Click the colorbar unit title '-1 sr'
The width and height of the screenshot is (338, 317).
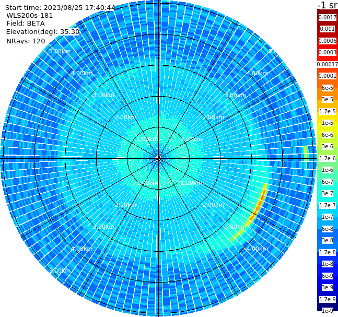pyautogui.click(x=328, y=5)
